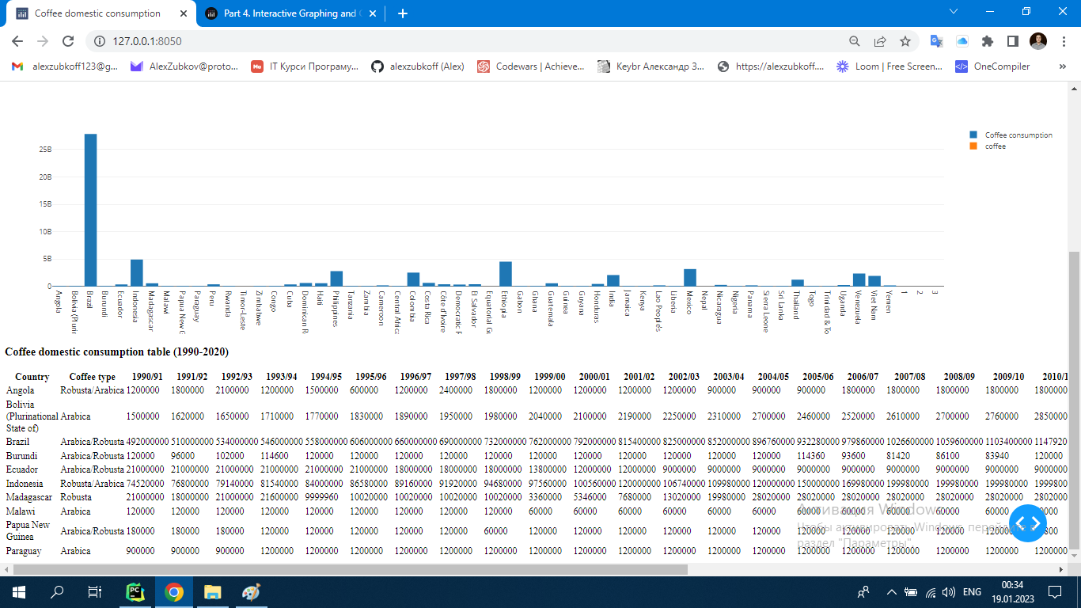Click the forward navigation arrow

pyautogui.click(x=43, y=41)
